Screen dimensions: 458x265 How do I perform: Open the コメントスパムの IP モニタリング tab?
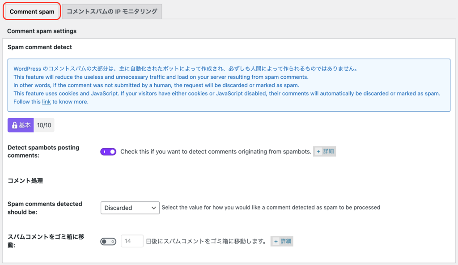tap(112, 11)
